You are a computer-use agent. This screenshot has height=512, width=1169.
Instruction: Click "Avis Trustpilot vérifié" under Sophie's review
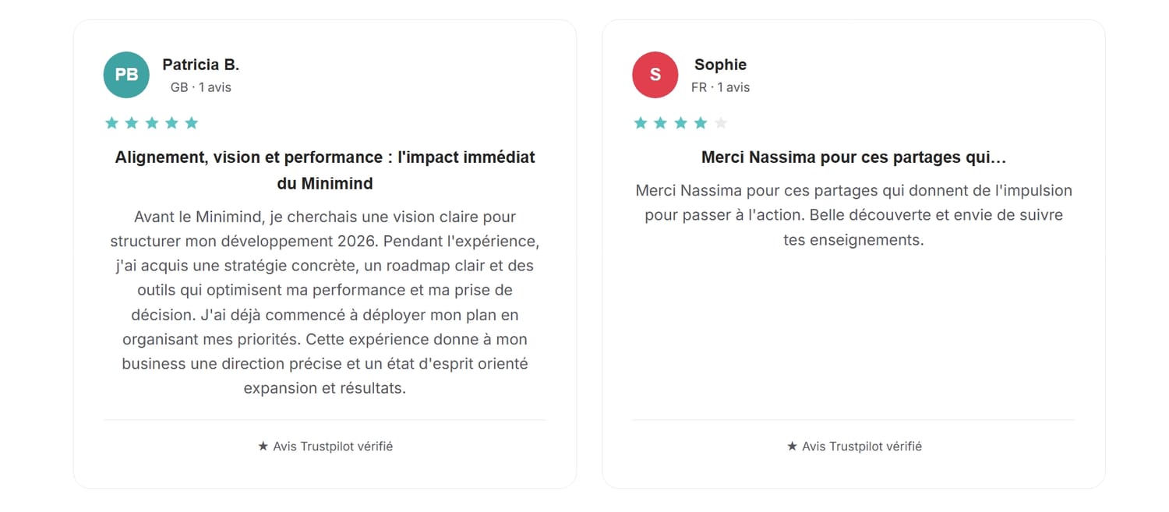click(x=862, y=447)
